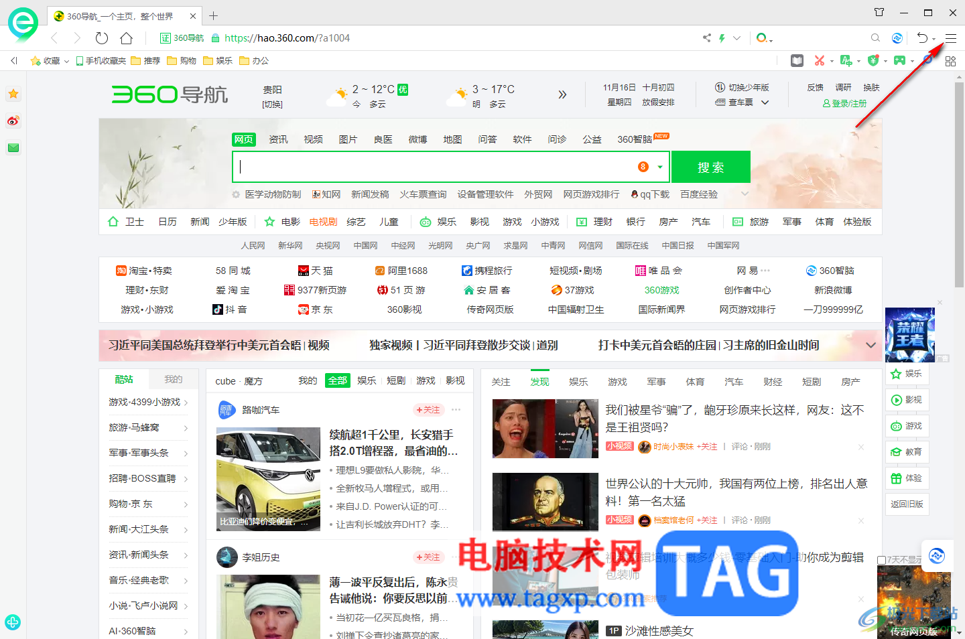The image size is (965, 639).
Task: Click the favorites star in the left sidebar
Action: pyautogui.click(x=13, y=94)
